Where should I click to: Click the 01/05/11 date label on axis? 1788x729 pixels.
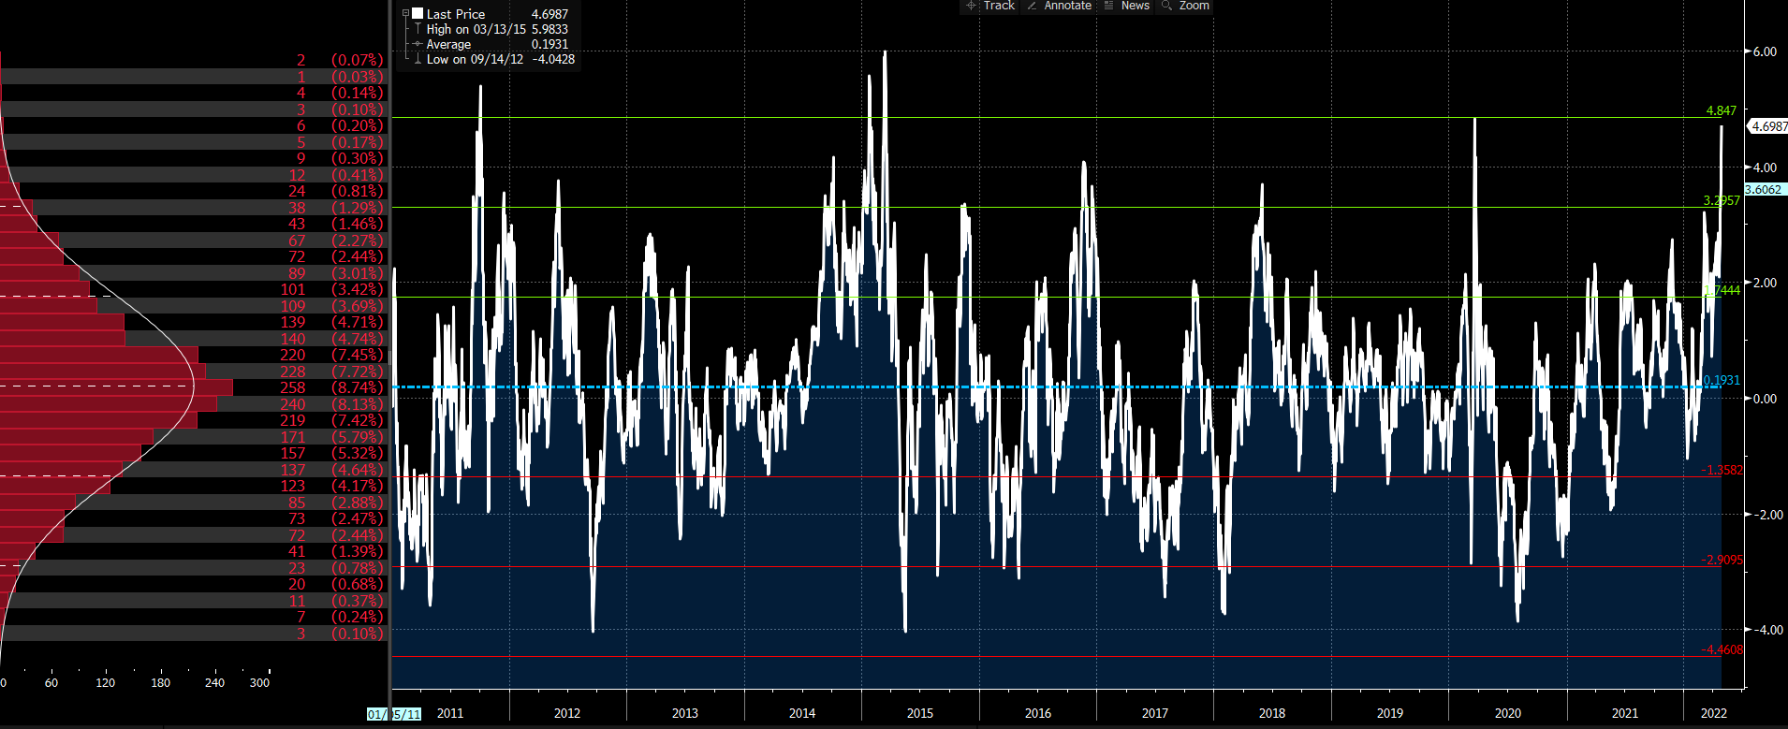[x=394, y=714]
